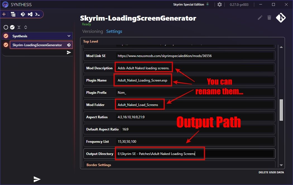Screen dimensions: 293x185
Task: Disable all patchers with the empty circle
Action: pyautogui.click(x=6, y=27)
